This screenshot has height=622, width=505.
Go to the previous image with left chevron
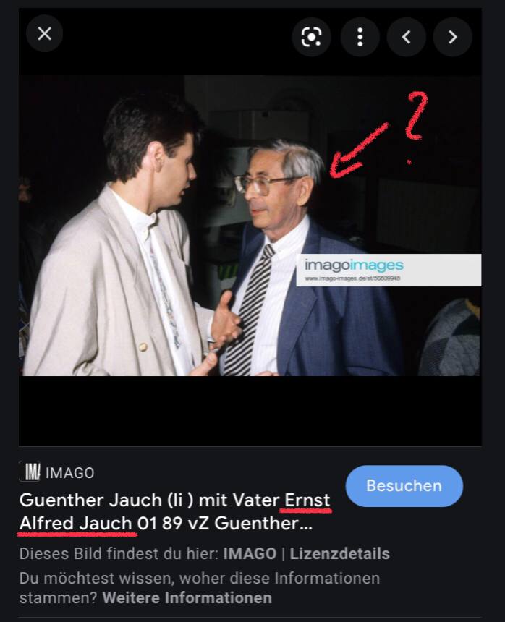click(406, 37)
